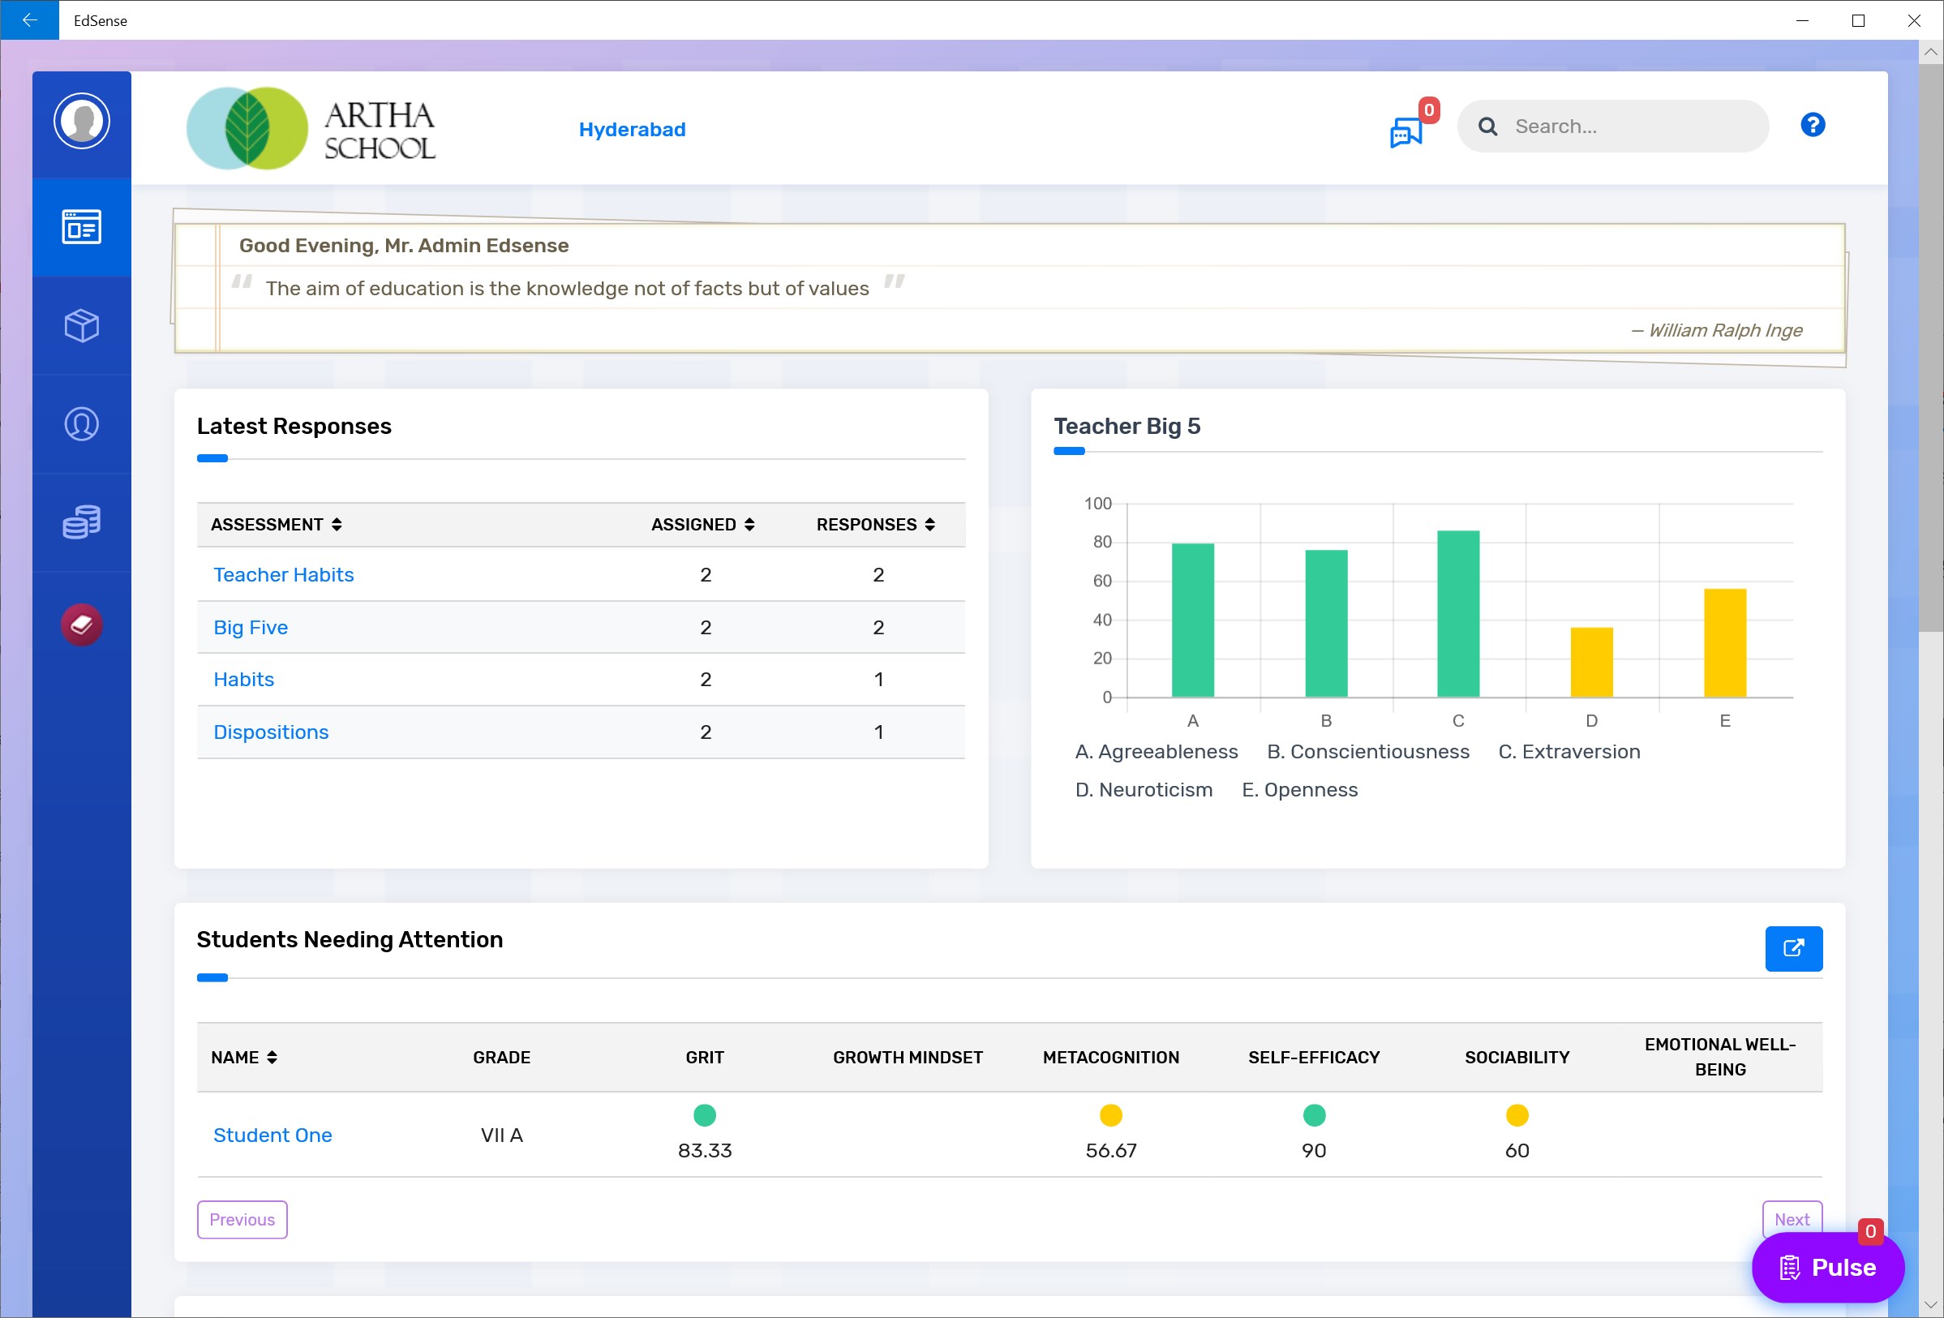The image size is (1944, 1318).
Task: Sort students by Name column
Action: pos(243,1057)
